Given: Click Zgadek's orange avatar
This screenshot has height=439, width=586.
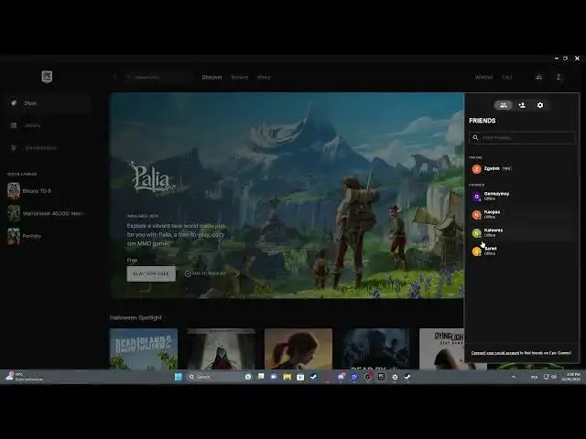Looking at the screenshot, I should point(476,169).
